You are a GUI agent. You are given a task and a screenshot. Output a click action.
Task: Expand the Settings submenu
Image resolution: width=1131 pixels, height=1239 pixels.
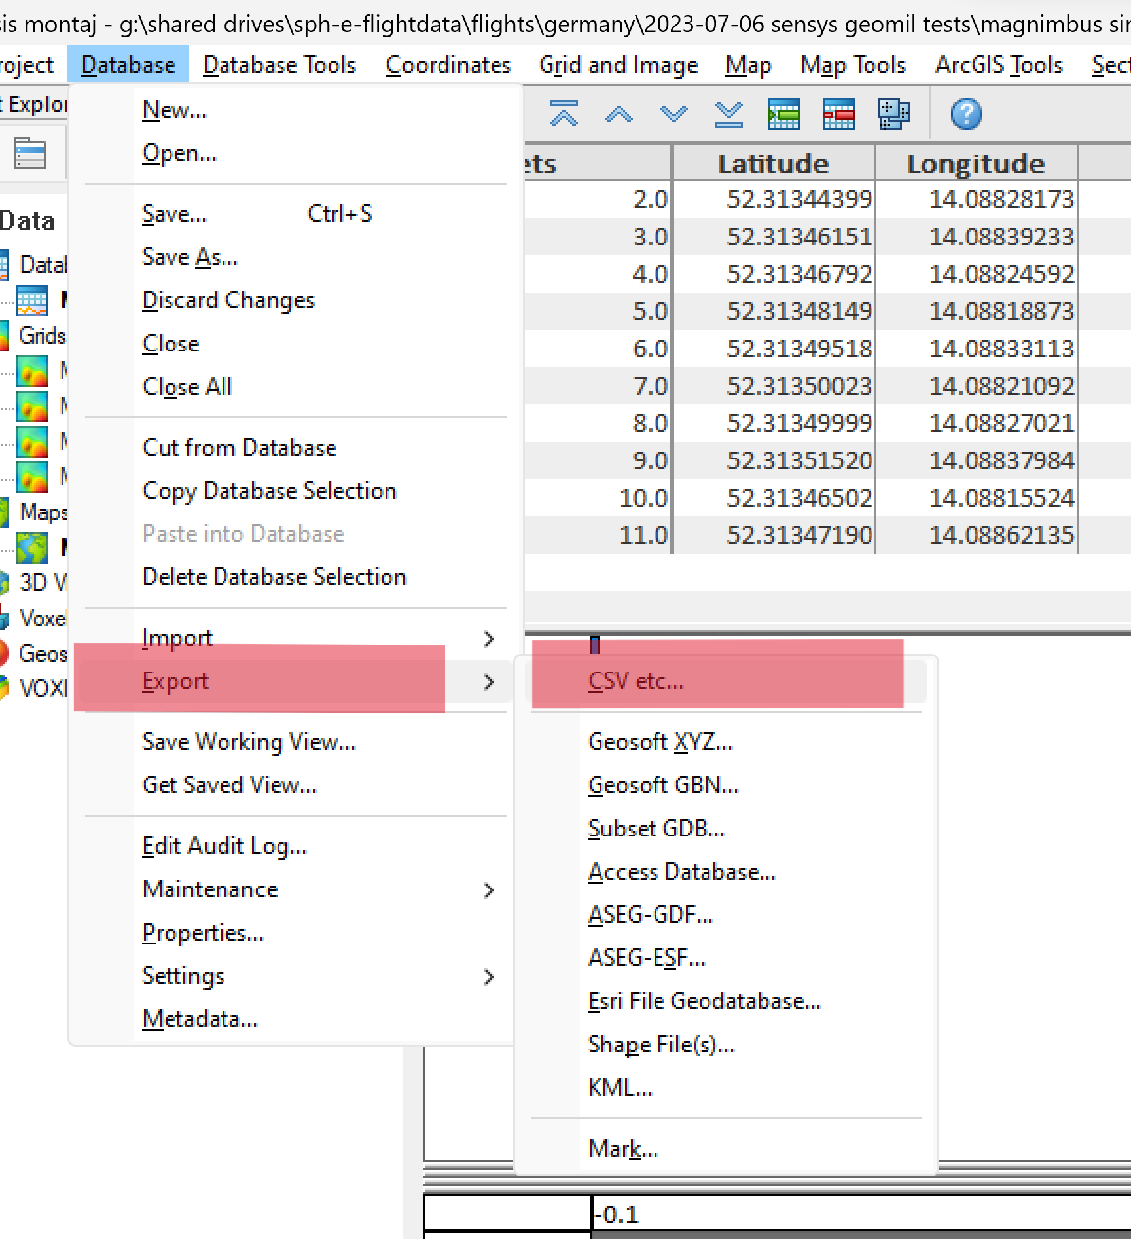coord(296,976)
